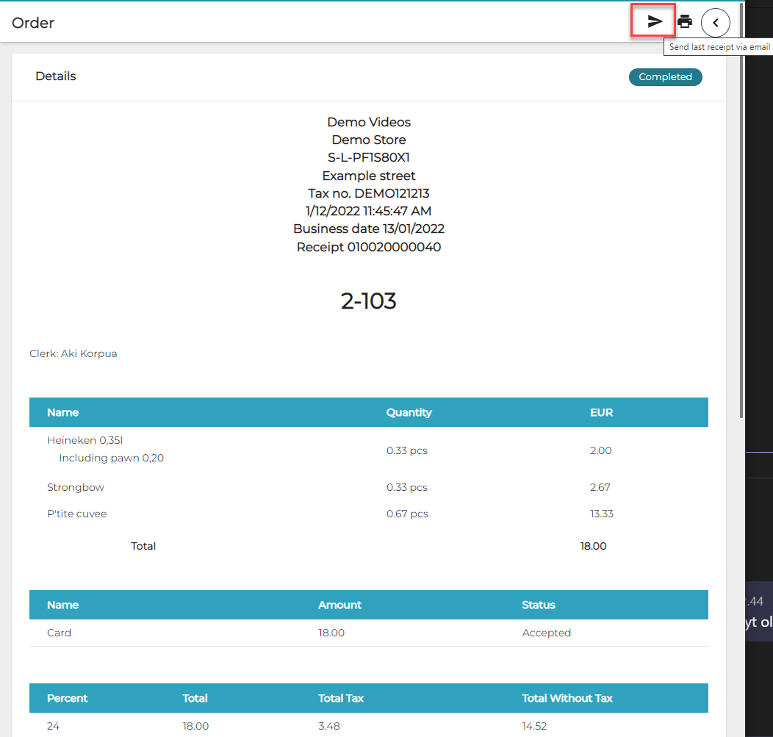Click the Completed status badge
773x737 pixels.
tap(665, 77)
